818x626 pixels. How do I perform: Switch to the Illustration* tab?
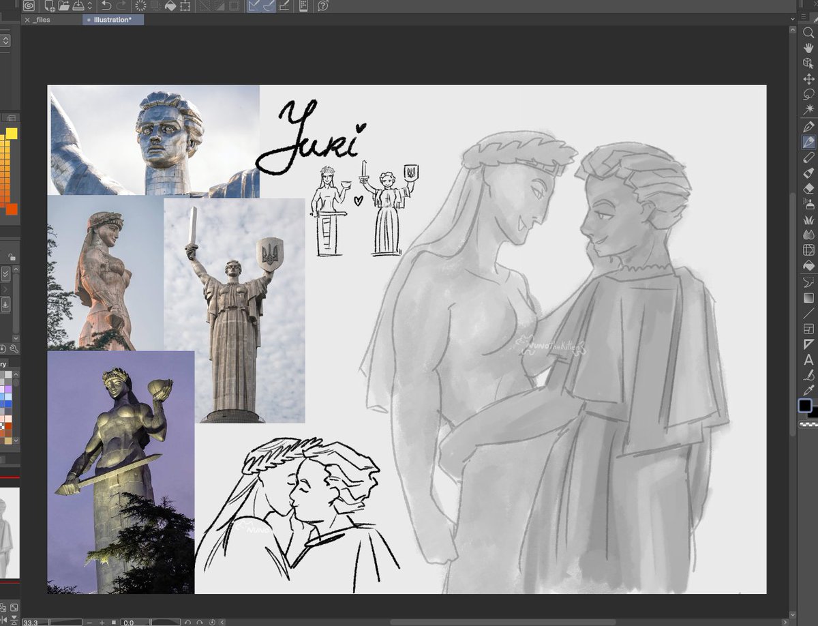pos(113,20)
